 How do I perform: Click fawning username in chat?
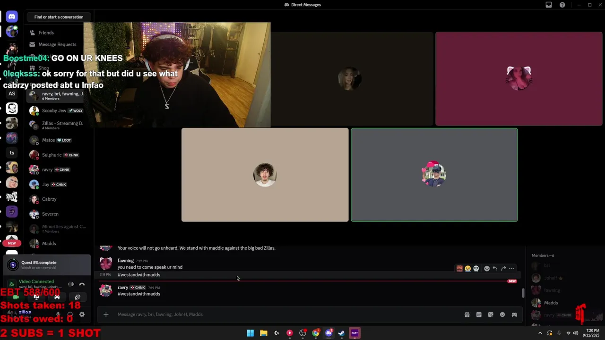[126, 261]
